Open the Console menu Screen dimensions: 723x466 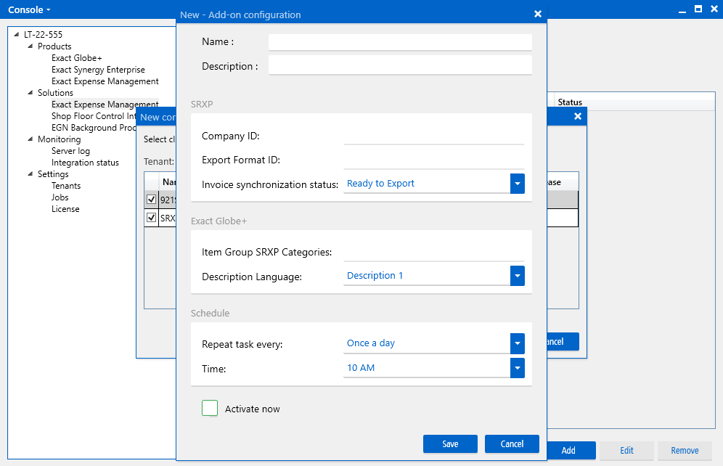coord(29,10)
